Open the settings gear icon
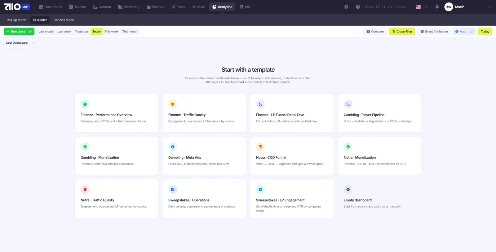 coord(346,7)
